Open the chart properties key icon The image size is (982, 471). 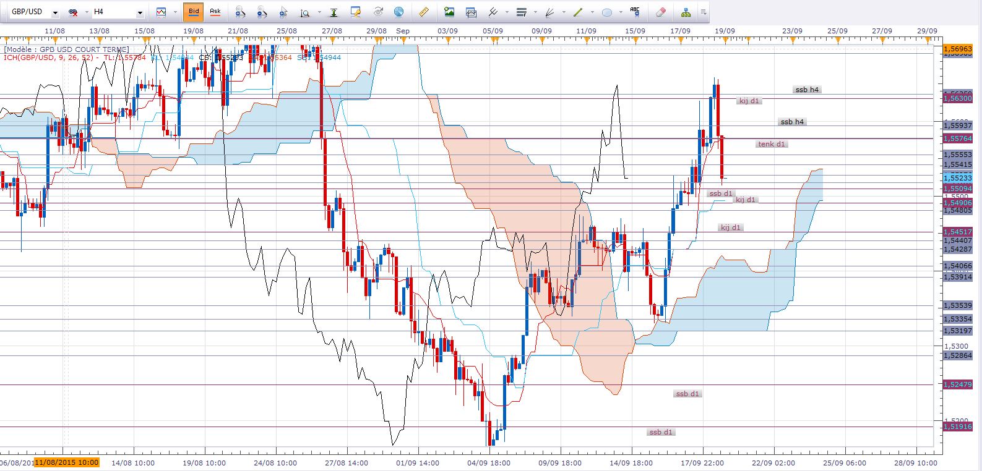click(x=355, y=12)
